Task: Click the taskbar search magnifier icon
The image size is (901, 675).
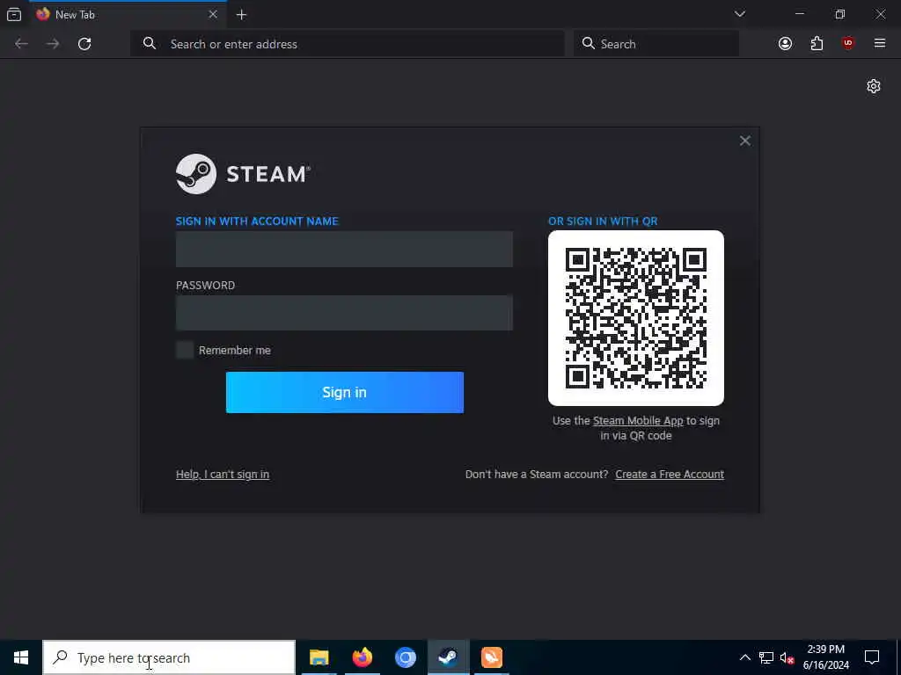Action: tap(60, 657)
